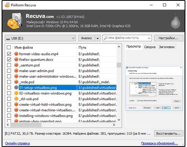Screen dimensions: 187x147
Task: Maximize the Piriform Recuva window
Action: (165, 5)
